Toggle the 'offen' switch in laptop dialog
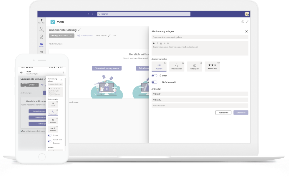The image size is (289, 177). coord(154,76)
